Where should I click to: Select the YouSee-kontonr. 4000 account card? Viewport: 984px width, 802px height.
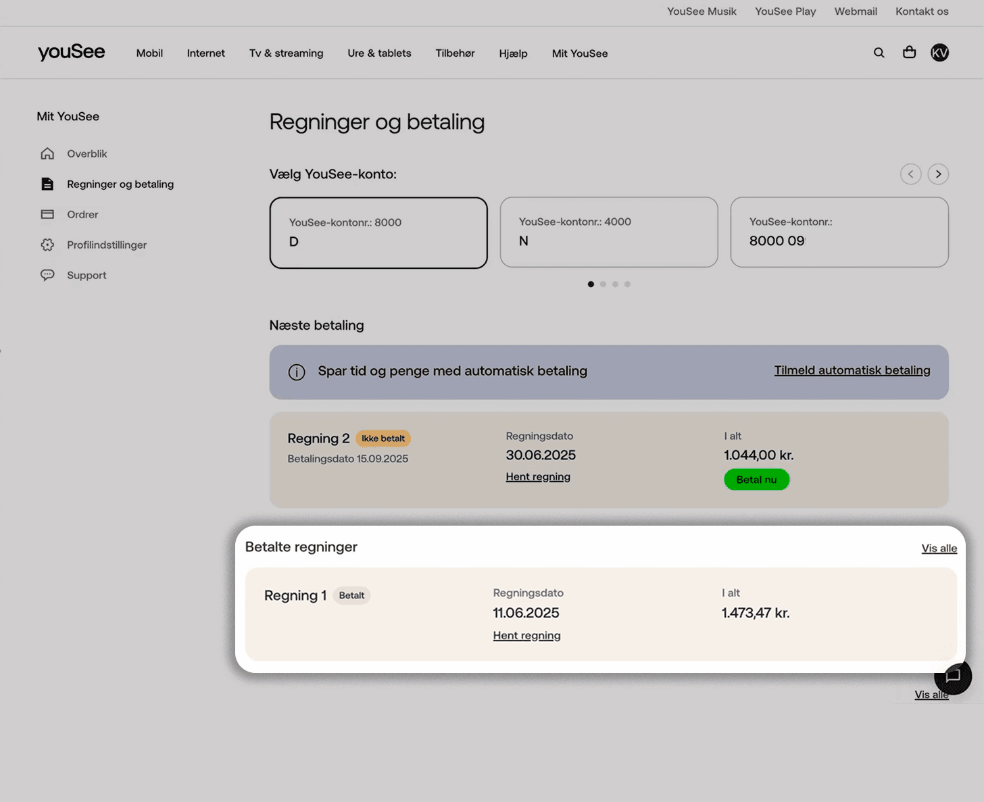[x=608, y=232]
